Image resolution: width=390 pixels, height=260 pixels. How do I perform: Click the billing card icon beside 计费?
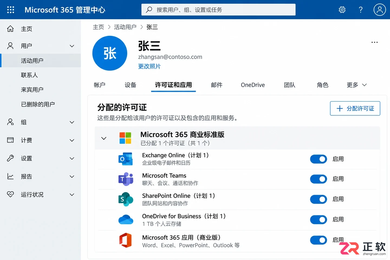(x=10, y=140)
